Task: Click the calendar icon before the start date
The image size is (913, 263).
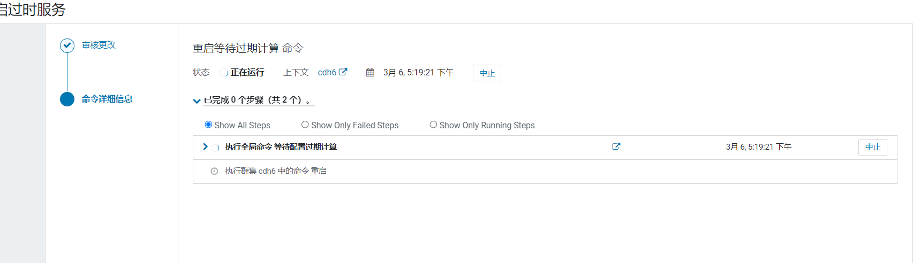Action: [370, 72]
